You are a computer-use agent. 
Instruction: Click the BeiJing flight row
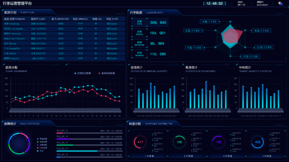click(x=64, y=44)
